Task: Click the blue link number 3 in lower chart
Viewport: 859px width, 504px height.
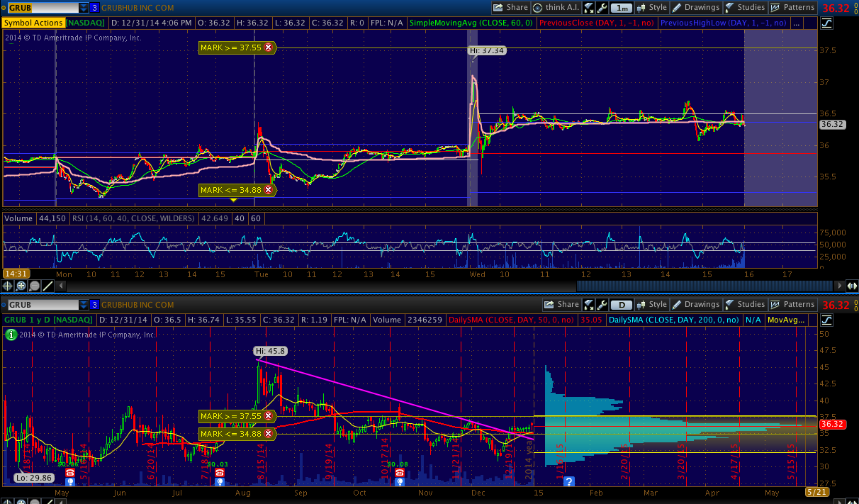Action: pyautogui.click(x=94, y=305)
